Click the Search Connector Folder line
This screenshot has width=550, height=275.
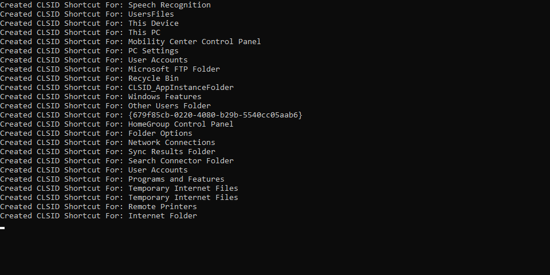point(116,160)
